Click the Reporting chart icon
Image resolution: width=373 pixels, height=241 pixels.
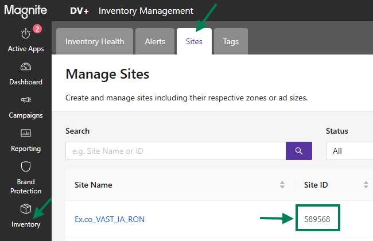coord(26,133)
